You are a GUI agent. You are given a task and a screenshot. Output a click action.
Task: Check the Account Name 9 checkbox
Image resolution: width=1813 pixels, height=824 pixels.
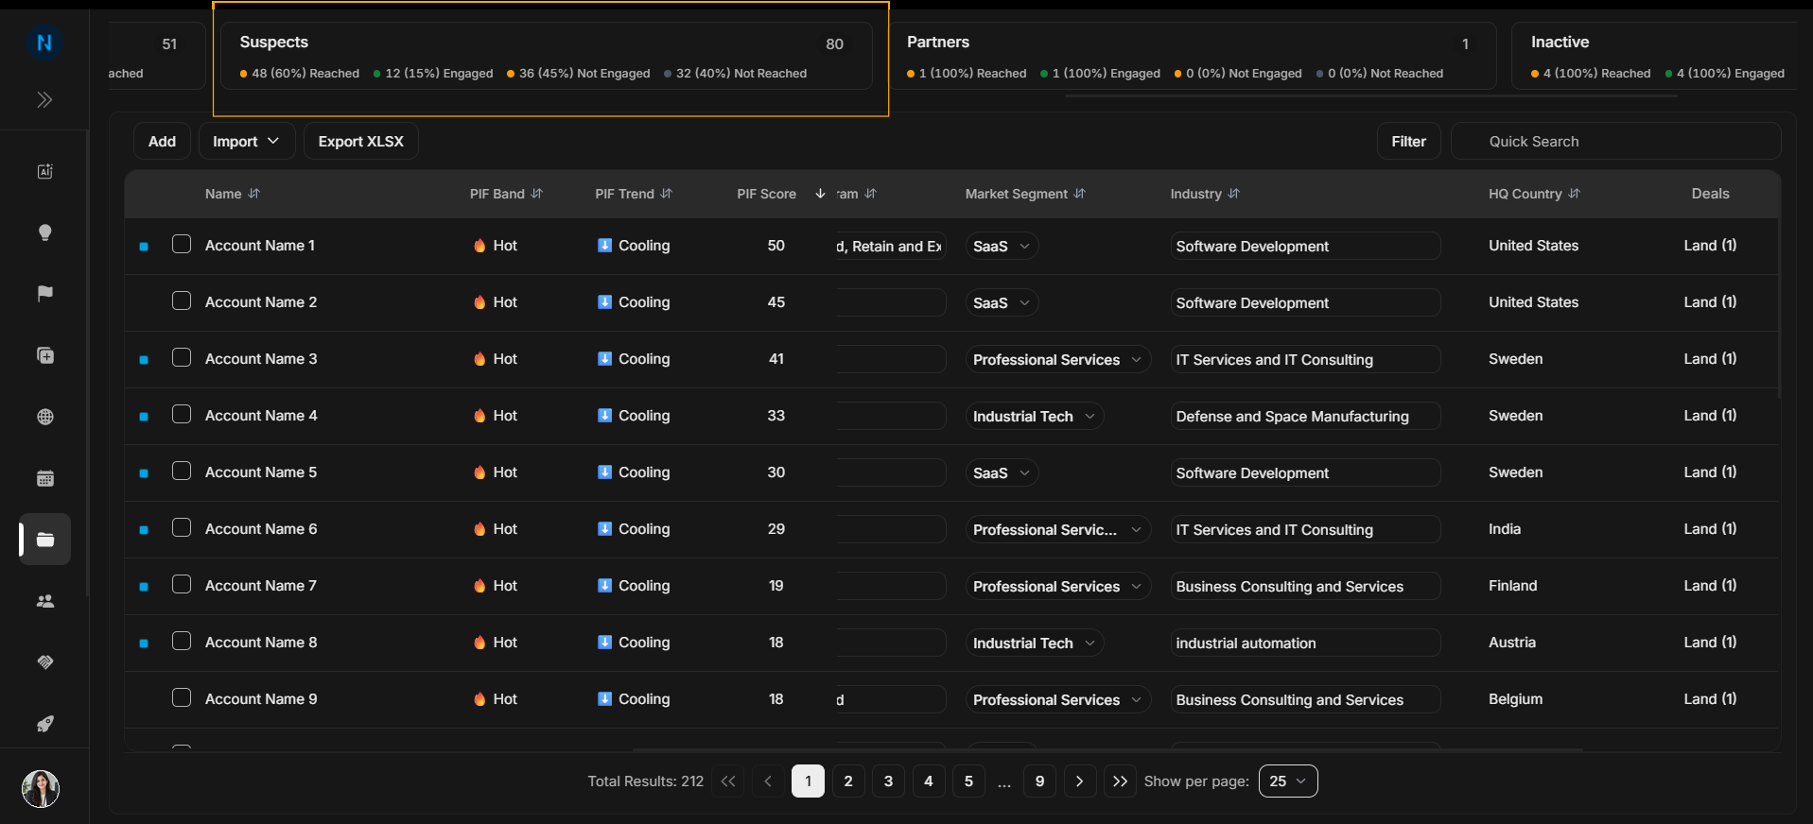pyautogui.click(x=182, y=698)
